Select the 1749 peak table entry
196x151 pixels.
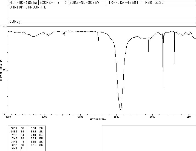point(17,138)
